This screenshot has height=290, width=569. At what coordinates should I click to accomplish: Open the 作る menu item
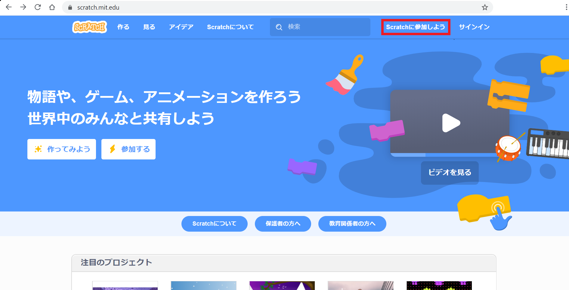(x=123, y=27)
